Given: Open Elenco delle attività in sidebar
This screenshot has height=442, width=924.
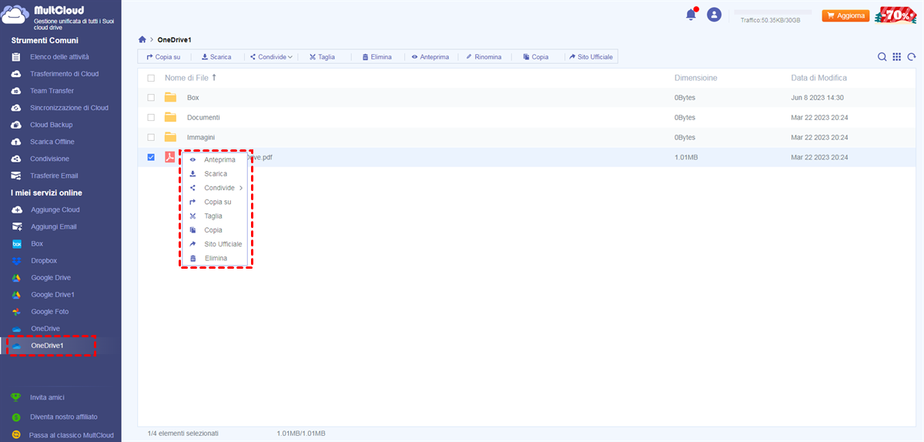Looking at the screenshot, I should tap(60, 57).
